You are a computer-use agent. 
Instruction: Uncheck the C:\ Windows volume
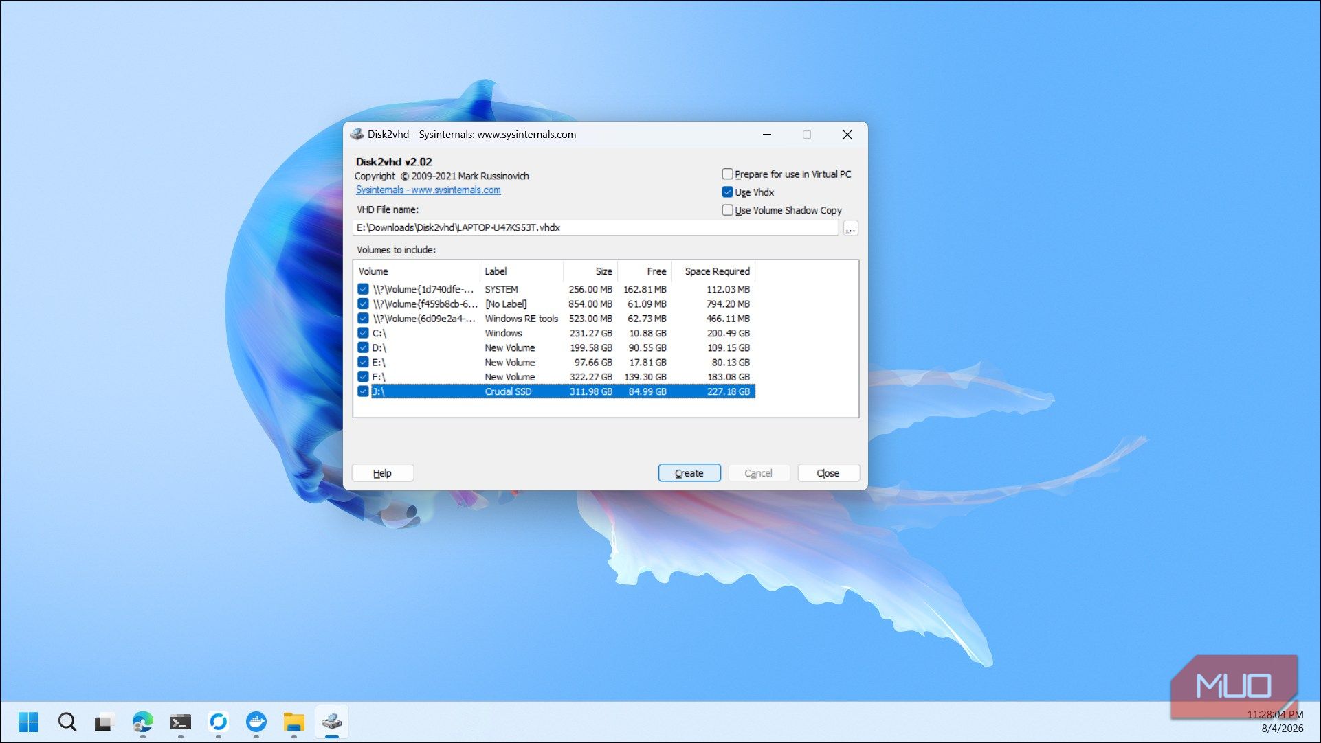pyautogui.click(x=363, y=333)
